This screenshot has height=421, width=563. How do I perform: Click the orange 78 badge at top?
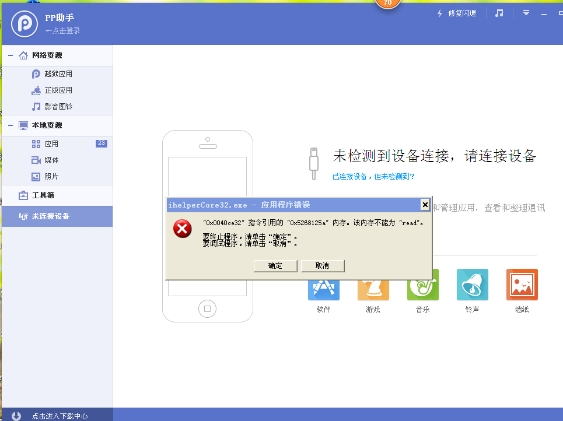click(x=388, y=3)
